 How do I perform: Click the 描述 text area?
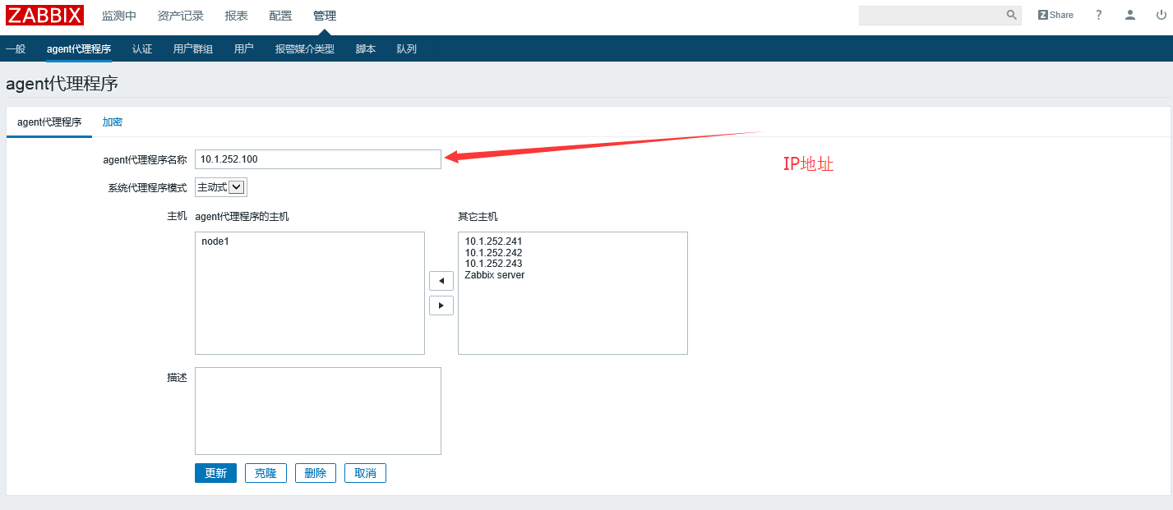(318, 411)
